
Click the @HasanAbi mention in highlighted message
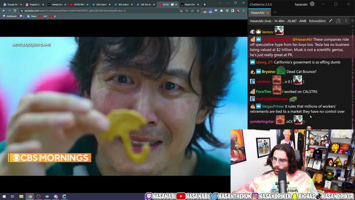[302, 40]
